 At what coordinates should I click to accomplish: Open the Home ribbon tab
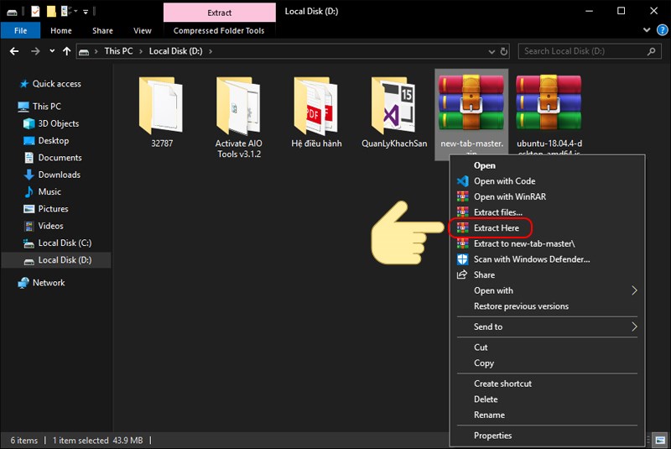(61, 30)
